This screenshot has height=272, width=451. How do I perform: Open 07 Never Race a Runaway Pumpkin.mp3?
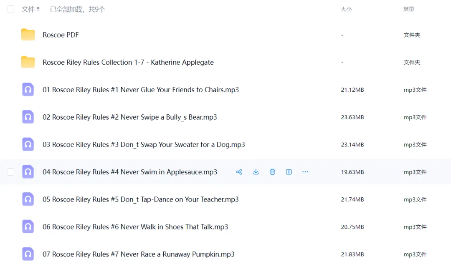(x=138, y=254)
